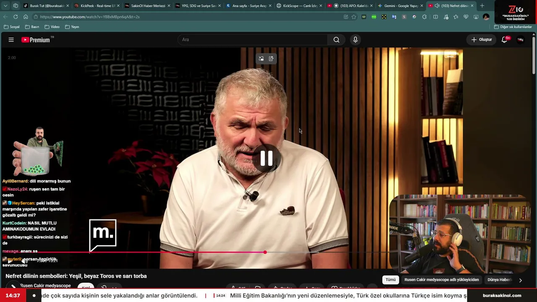This screenshot has width=537, height=302.
Task: Open YouTube notifications bell
Action: (505, 40)
